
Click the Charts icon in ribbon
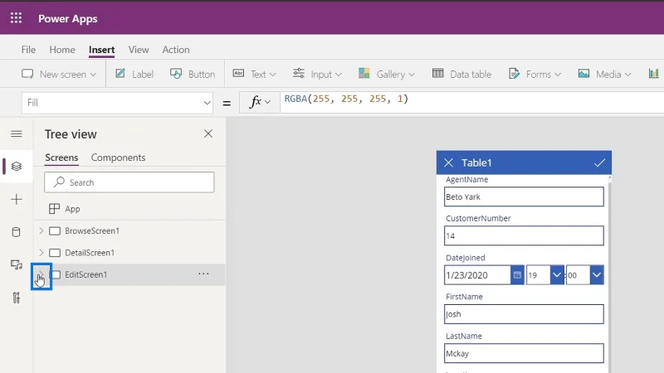pos(654,74)
